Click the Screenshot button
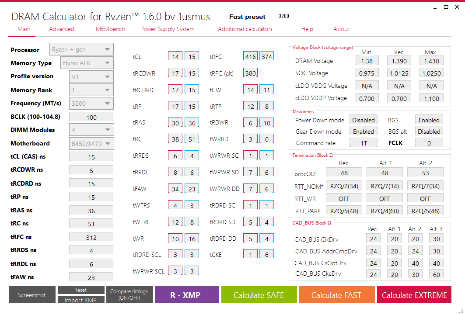This screenshot has height=315, width=465. click(x=32, y=294)
